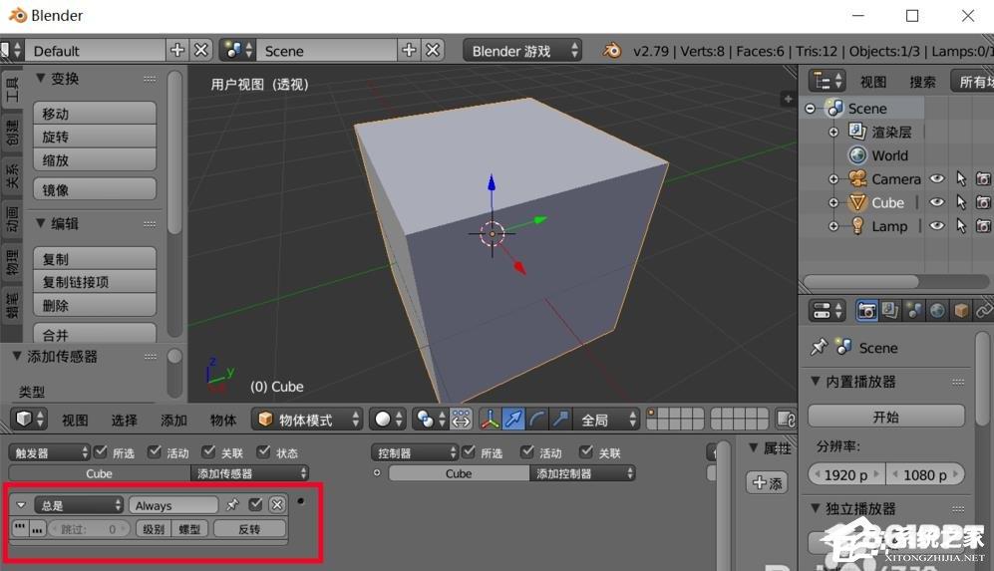The height and width of the screenshot is (571, 994).
Task: Open the outliner editor type selector
Action: pos(827,81)
